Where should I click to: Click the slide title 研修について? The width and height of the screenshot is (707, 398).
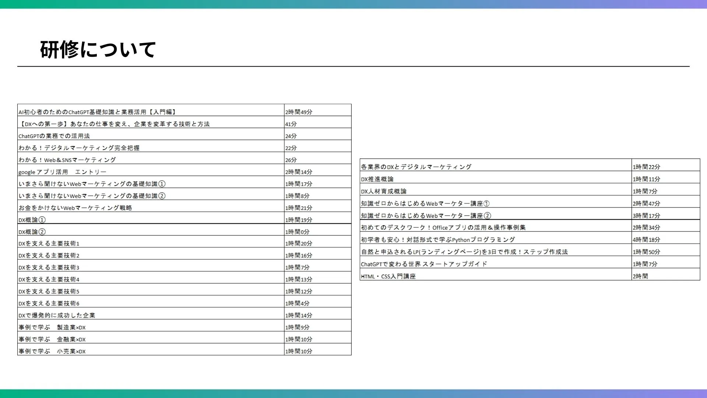coord(98,50)
